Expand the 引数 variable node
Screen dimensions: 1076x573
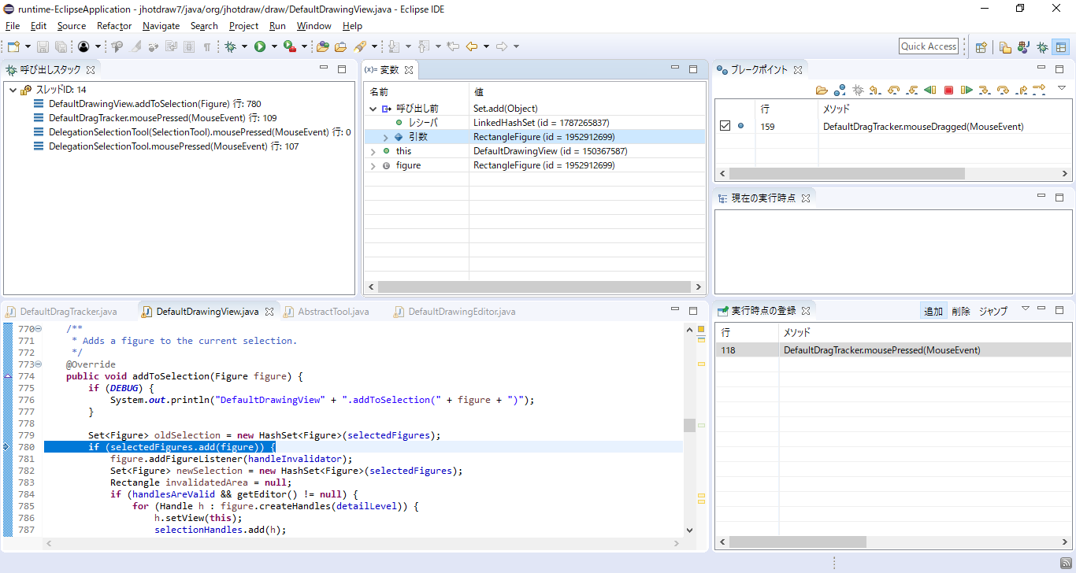(x=385, y=137)
